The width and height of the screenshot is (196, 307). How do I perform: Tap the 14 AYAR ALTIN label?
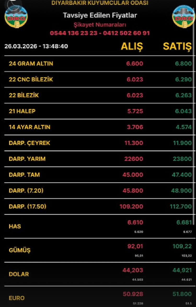click(x=30, y=127)
